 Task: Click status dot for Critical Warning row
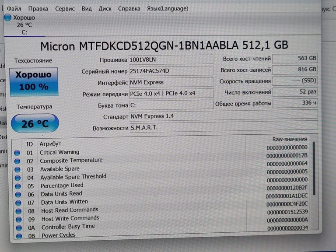(17, 153)
